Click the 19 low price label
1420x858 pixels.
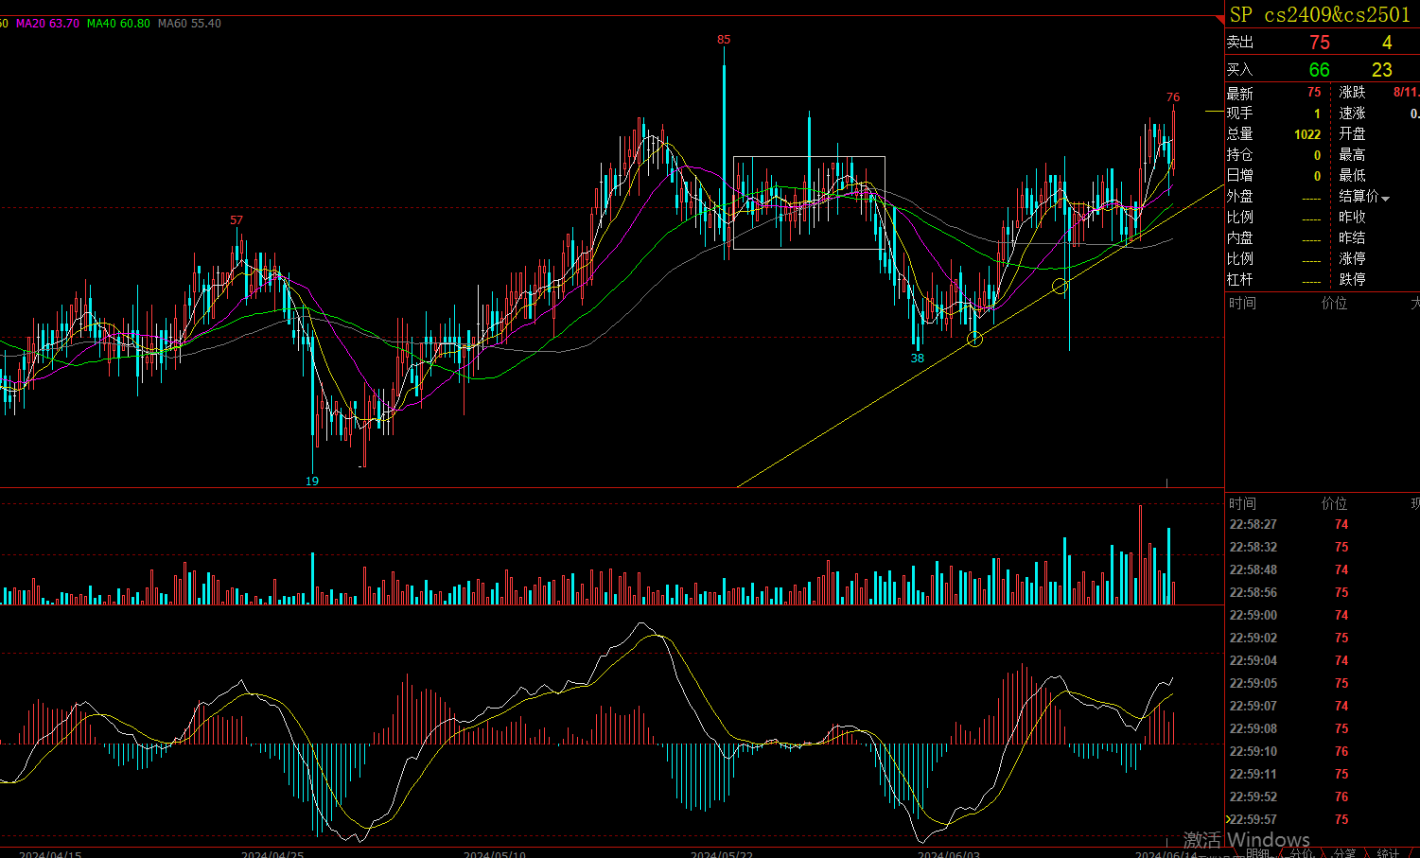pyautogui.click(x=312, y=481)
